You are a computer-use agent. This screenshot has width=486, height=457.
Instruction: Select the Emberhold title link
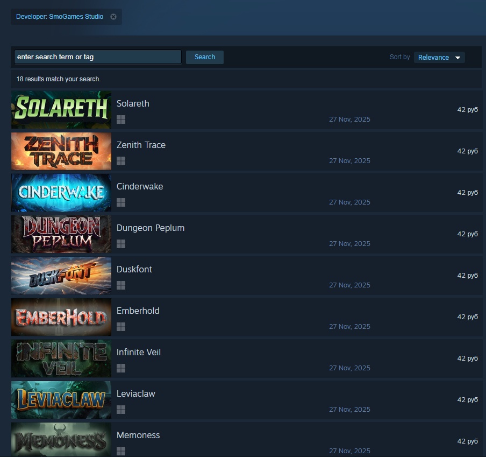pyautogui.click(x=138, y=311)
